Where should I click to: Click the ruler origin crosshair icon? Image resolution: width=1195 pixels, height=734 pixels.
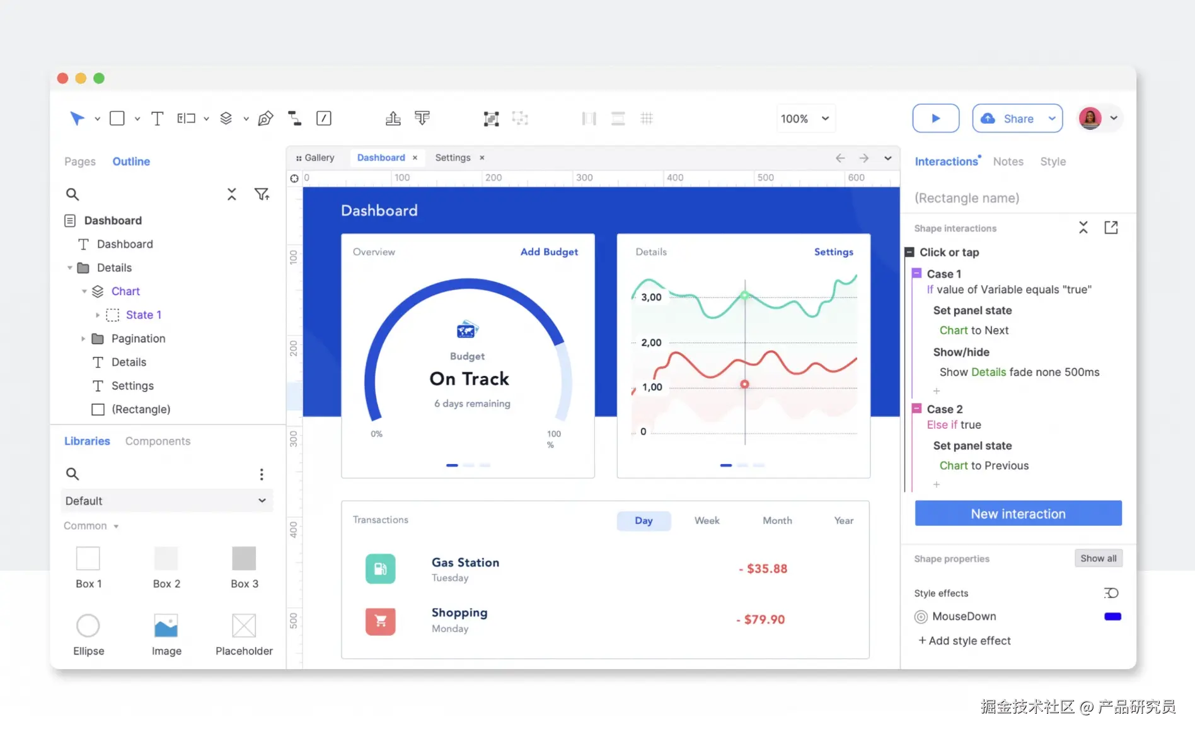pos(294,178)
